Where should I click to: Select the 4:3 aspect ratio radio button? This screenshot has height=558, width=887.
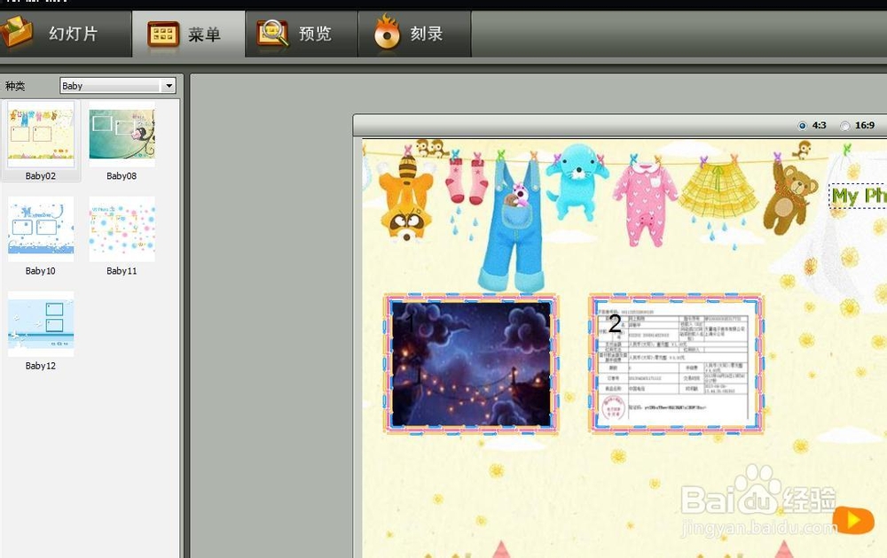(x=802, y=126)
